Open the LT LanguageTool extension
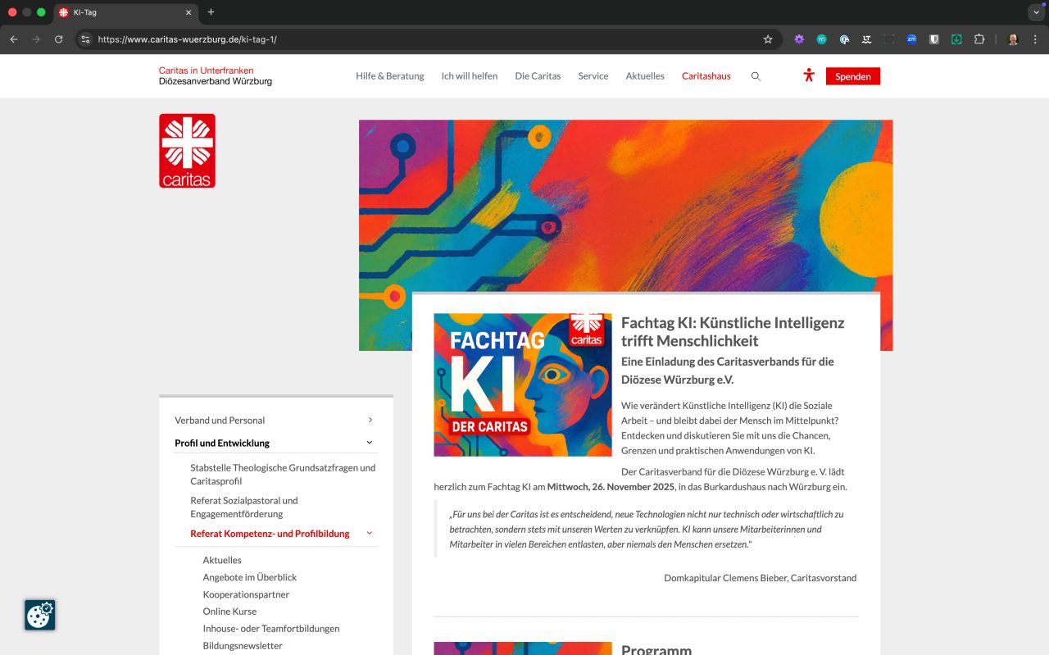The width and height of the screenshot is (1049, 655). point(866,39)
